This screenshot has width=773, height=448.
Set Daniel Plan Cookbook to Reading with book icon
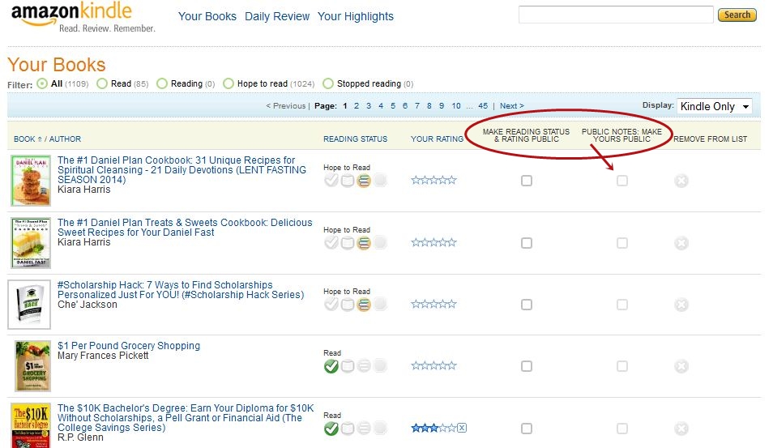(348, 181)
